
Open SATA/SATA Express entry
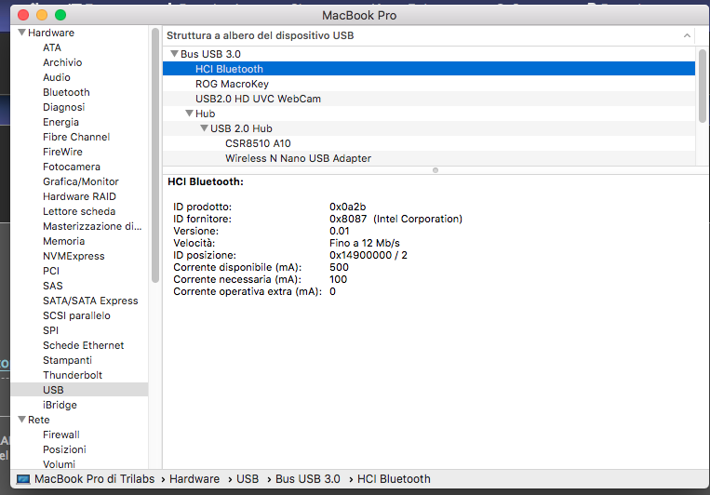click(x=90, y=301)
